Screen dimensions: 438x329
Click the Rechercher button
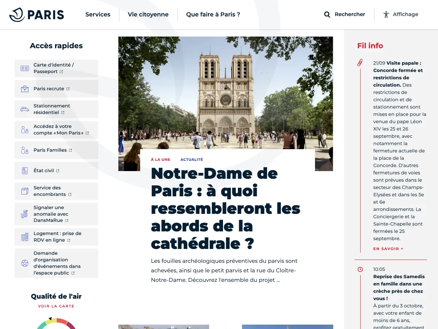pos(345,15)
